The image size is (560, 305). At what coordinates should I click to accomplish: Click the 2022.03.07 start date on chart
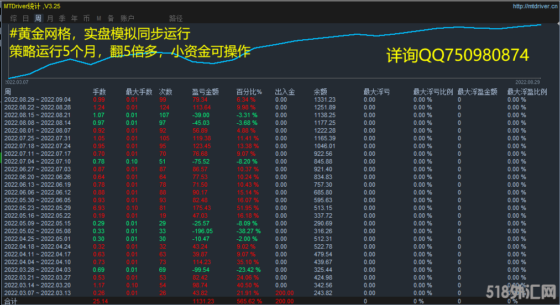pyautogui.click(x=17, y=82)
